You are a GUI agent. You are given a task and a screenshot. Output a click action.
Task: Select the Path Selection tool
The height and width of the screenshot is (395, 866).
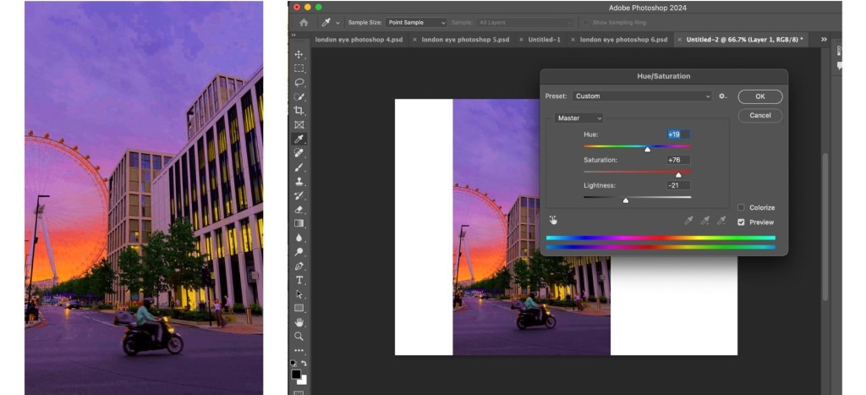299,294
